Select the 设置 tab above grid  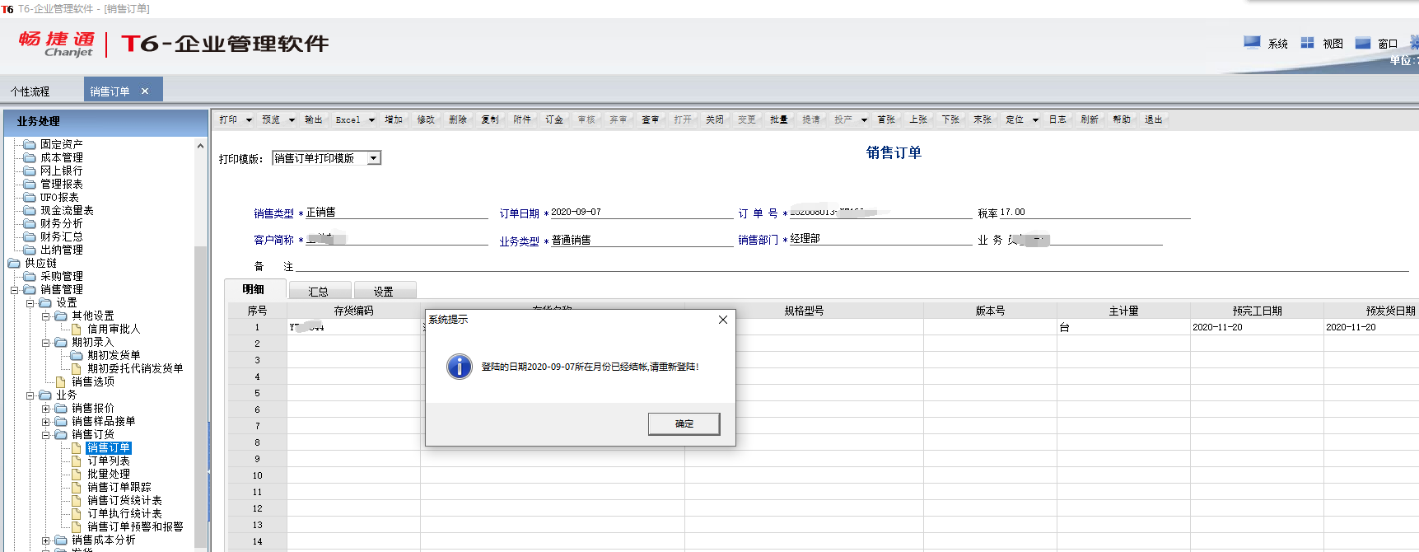click(384, 291)
